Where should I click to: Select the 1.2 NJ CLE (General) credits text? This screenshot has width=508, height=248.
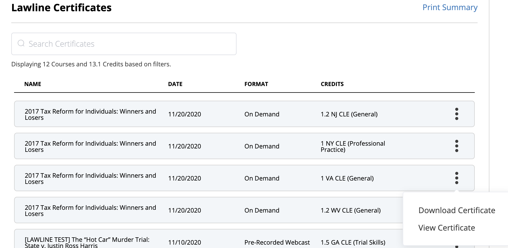pos(349,114)
